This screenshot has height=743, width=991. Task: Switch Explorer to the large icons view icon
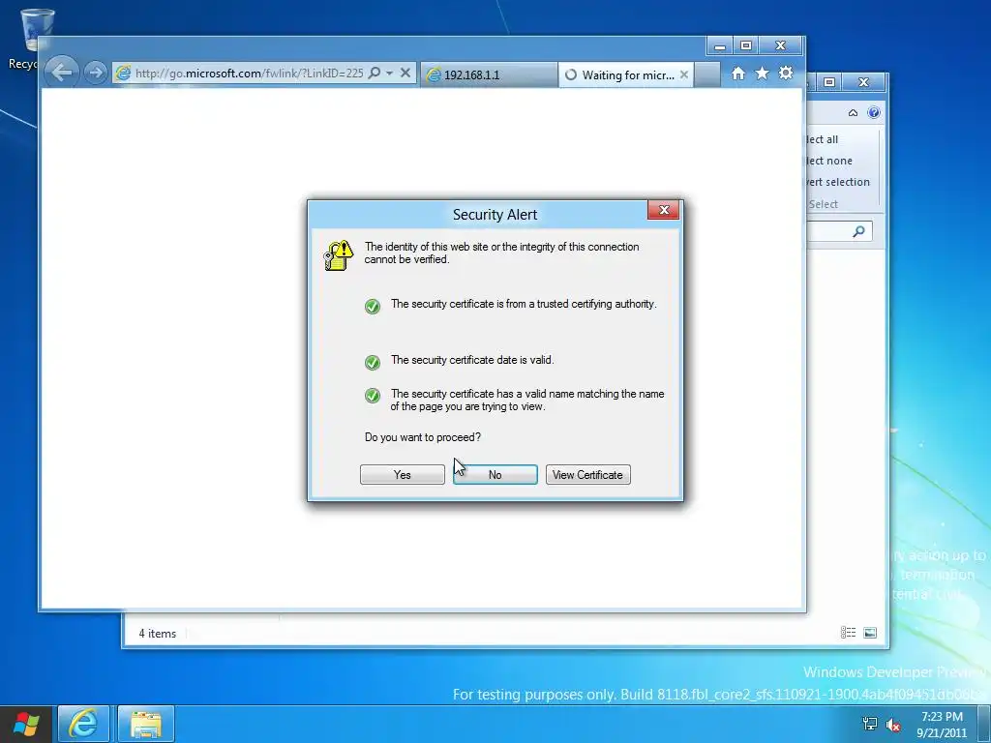[870, 633]
